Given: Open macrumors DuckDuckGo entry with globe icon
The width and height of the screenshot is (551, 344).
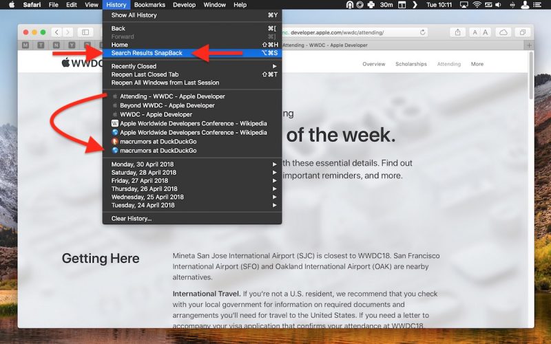Looking at the screenshot, I should pos(192,151).
